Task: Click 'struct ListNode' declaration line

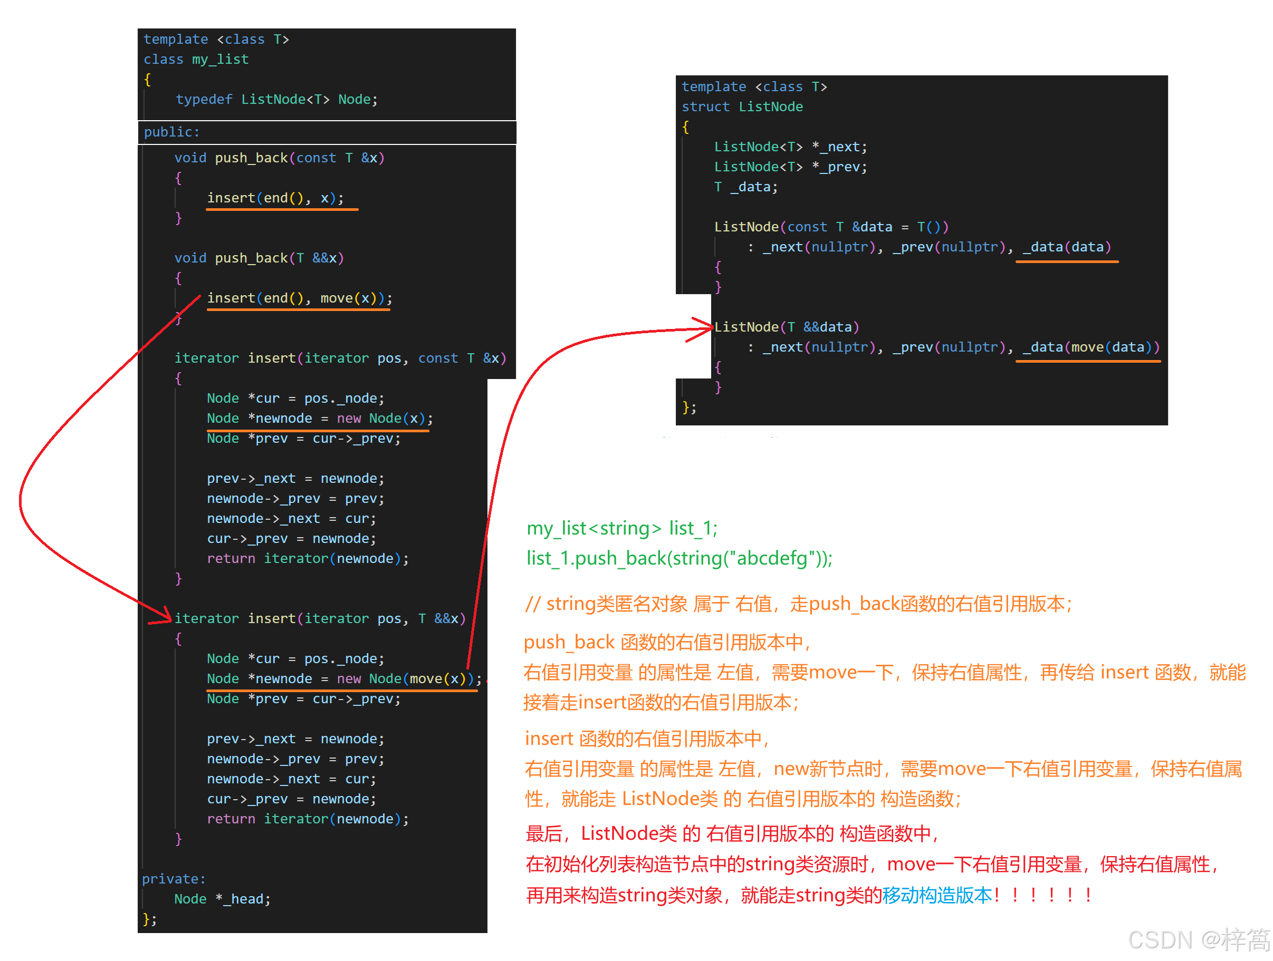Action: click(x=742, y=107)
